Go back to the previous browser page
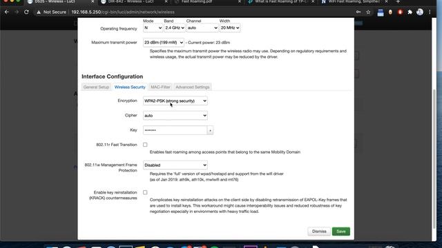Viewport: 442px width, 248px height. 7,12
